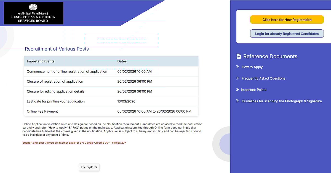Click the Support and Best Viewed notice text
The image size is (331, 173).
tap(74, 143)
